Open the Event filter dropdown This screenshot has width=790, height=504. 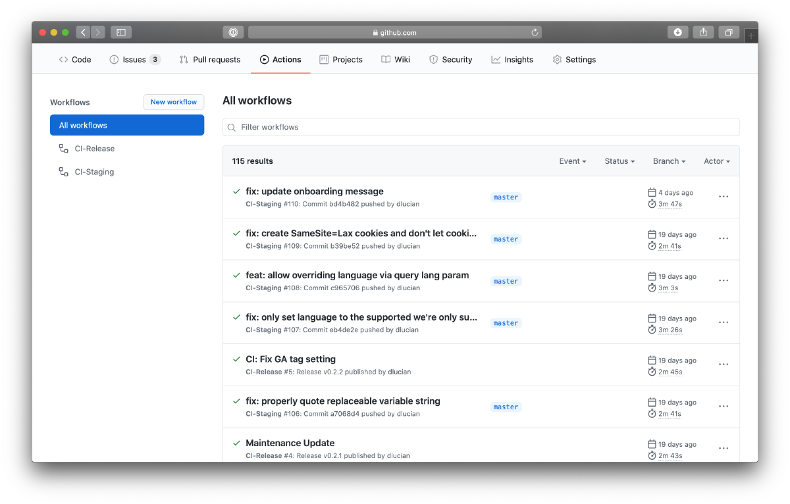(x=572, y=161)
